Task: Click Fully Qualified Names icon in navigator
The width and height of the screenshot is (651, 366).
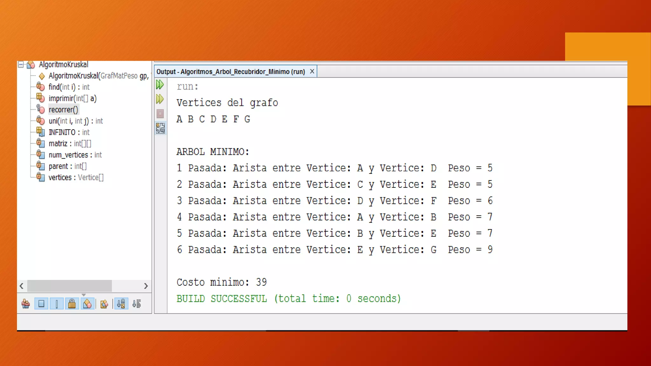Action: (x=104, y=304)
